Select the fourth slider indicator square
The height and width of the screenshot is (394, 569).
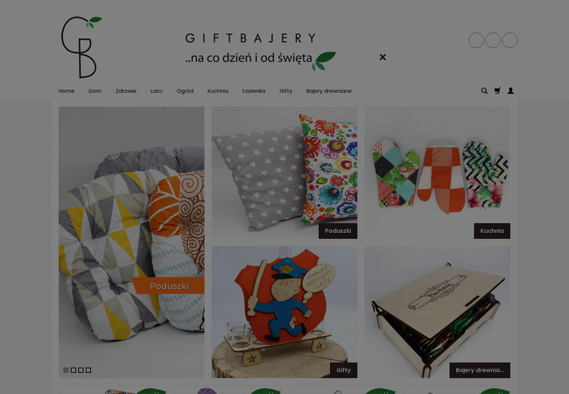pos(88,370)
